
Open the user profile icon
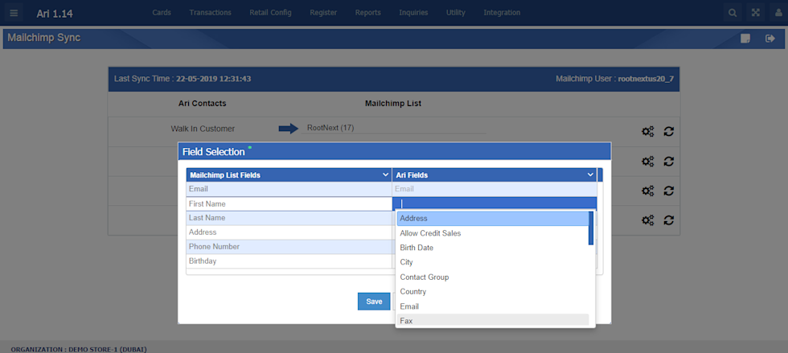point(778,13)
